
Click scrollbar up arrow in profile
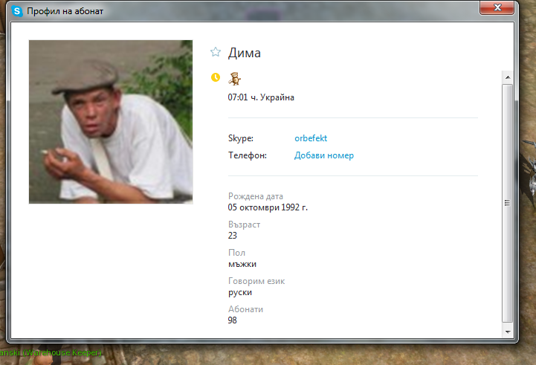pos(508,77)
